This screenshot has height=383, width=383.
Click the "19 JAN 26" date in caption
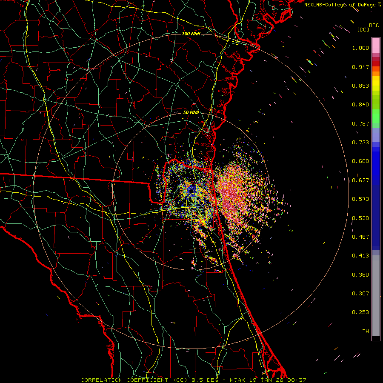pos(267,380)
